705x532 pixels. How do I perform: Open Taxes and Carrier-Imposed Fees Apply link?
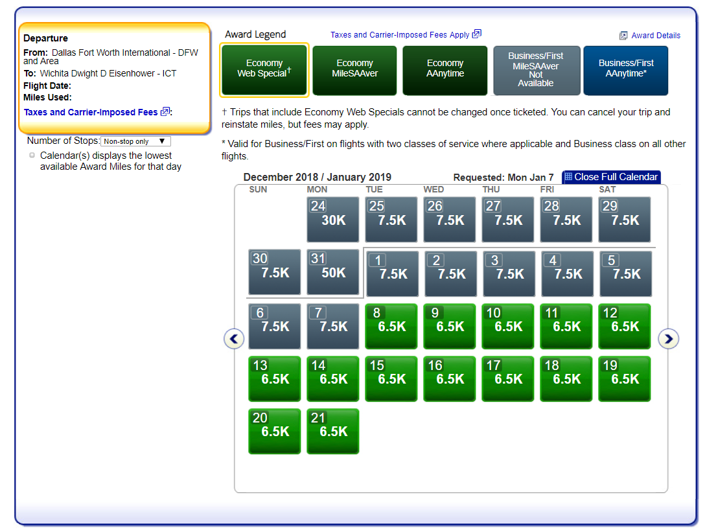coord(399,35)
